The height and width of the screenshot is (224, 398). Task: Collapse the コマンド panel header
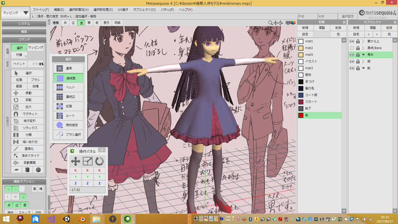[24, 40]
